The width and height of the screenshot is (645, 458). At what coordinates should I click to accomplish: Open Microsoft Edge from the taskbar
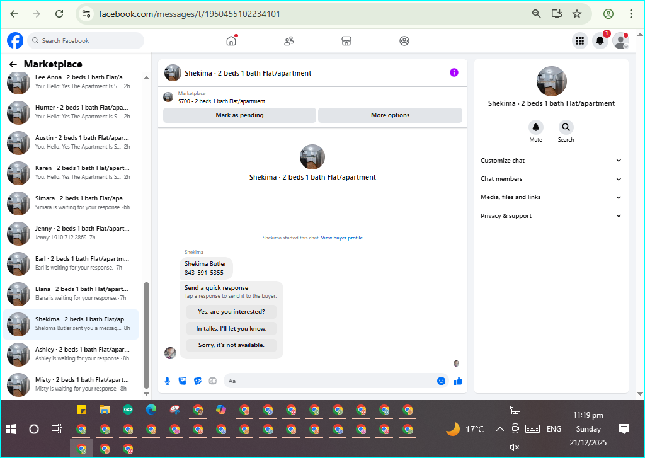click(x=151, y=410)
